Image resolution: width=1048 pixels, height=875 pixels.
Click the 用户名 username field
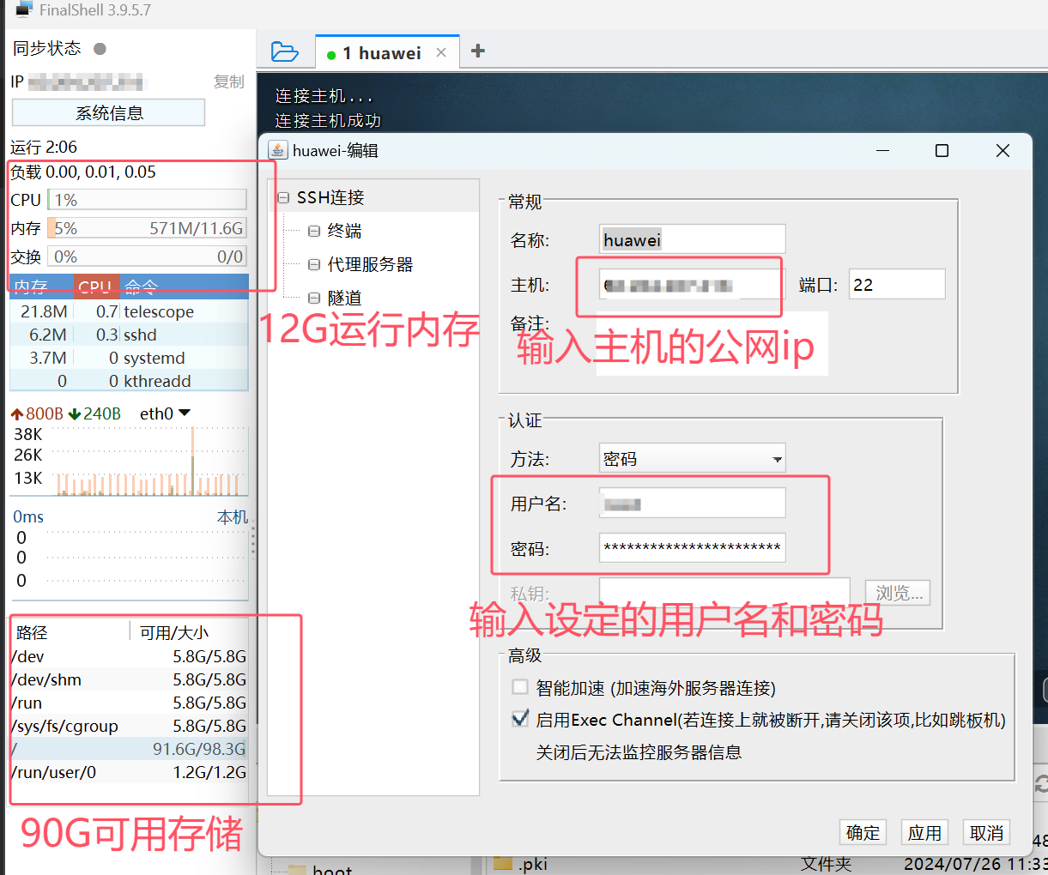coord(692,504)
